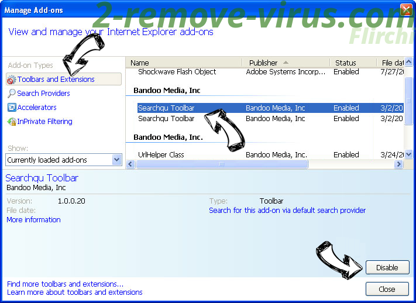Image resolution: width=416 pixels, height=303 pixels.
Task: Sort by the Name column header
Action: [x=184, y=63]
